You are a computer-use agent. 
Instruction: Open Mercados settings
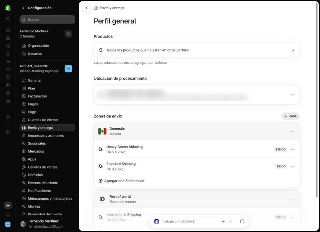47,151
